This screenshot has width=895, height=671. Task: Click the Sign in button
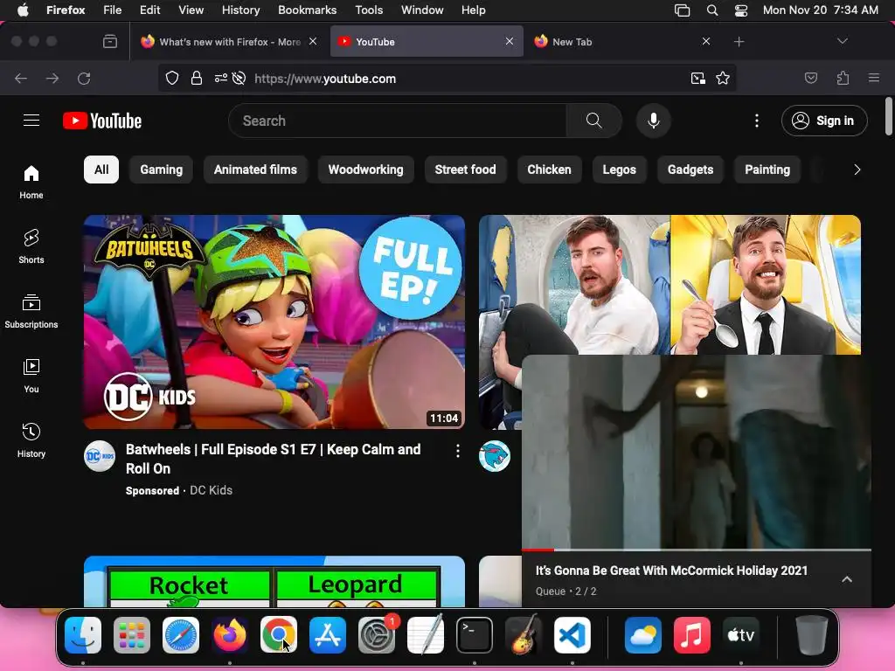[824, 121]
